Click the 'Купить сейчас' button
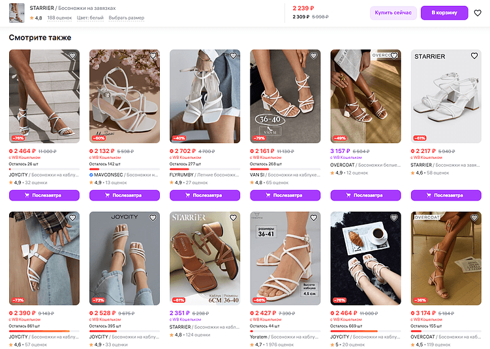490x349 pixels. (x=393, y=13)
